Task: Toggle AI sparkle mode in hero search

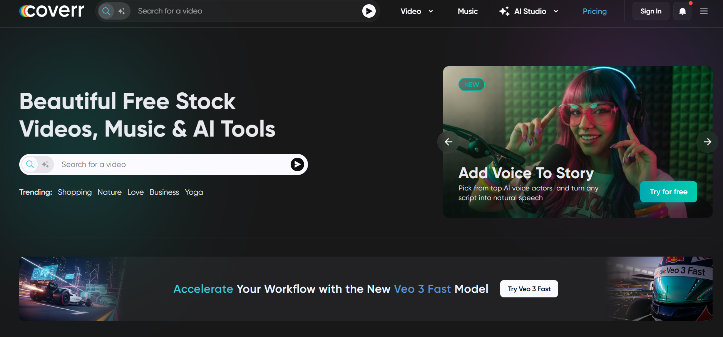Action: 45,165
